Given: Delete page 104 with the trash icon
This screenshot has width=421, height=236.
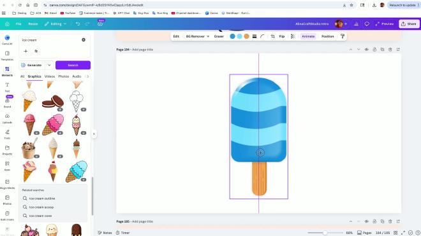Looking at the screenshot, I should [390, 49].
